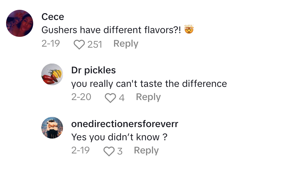Click the 2-20 date on Dr pickles' reply
Viewport: 296px width, 169px height.
(81, 97)
